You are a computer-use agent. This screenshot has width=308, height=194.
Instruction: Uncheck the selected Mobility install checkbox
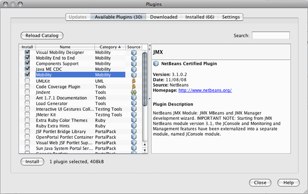click(x=27, y=75)
